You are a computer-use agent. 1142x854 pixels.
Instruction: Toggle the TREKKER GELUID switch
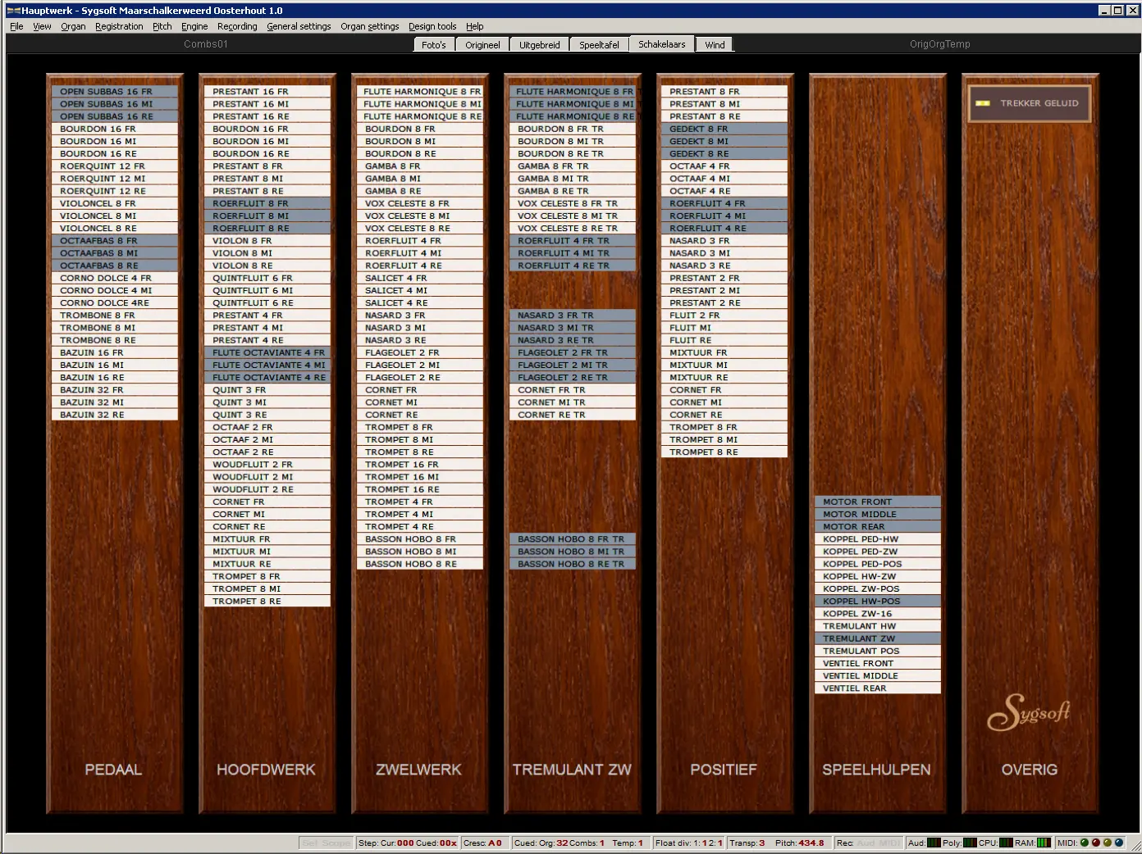[1029, 103]
